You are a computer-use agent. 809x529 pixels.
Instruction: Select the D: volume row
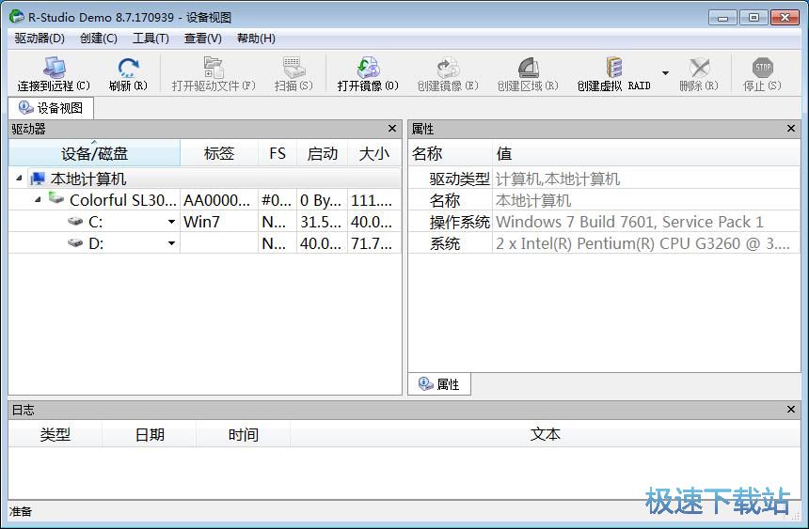(x=205, y=242)
